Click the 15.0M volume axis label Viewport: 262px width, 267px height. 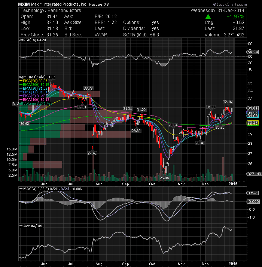[12, 149]
